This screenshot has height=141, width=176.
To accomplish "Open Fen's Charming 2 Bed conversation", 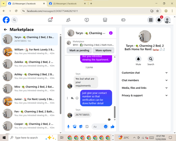I will click(x=30, y=114).
